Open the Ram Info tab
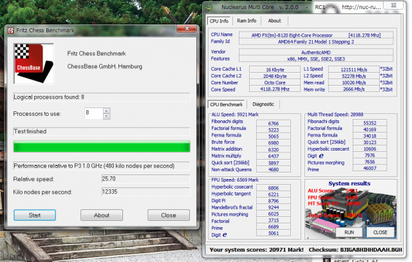Image resolution: width=412 pixels, height=262 pixels. pos(247,21)
